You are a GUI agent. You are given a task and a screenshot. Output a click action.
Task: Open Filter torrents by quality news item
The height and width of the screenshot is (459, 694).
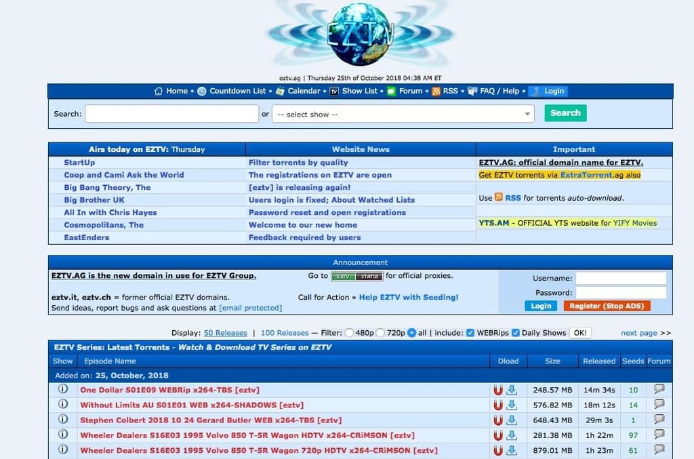298,163
